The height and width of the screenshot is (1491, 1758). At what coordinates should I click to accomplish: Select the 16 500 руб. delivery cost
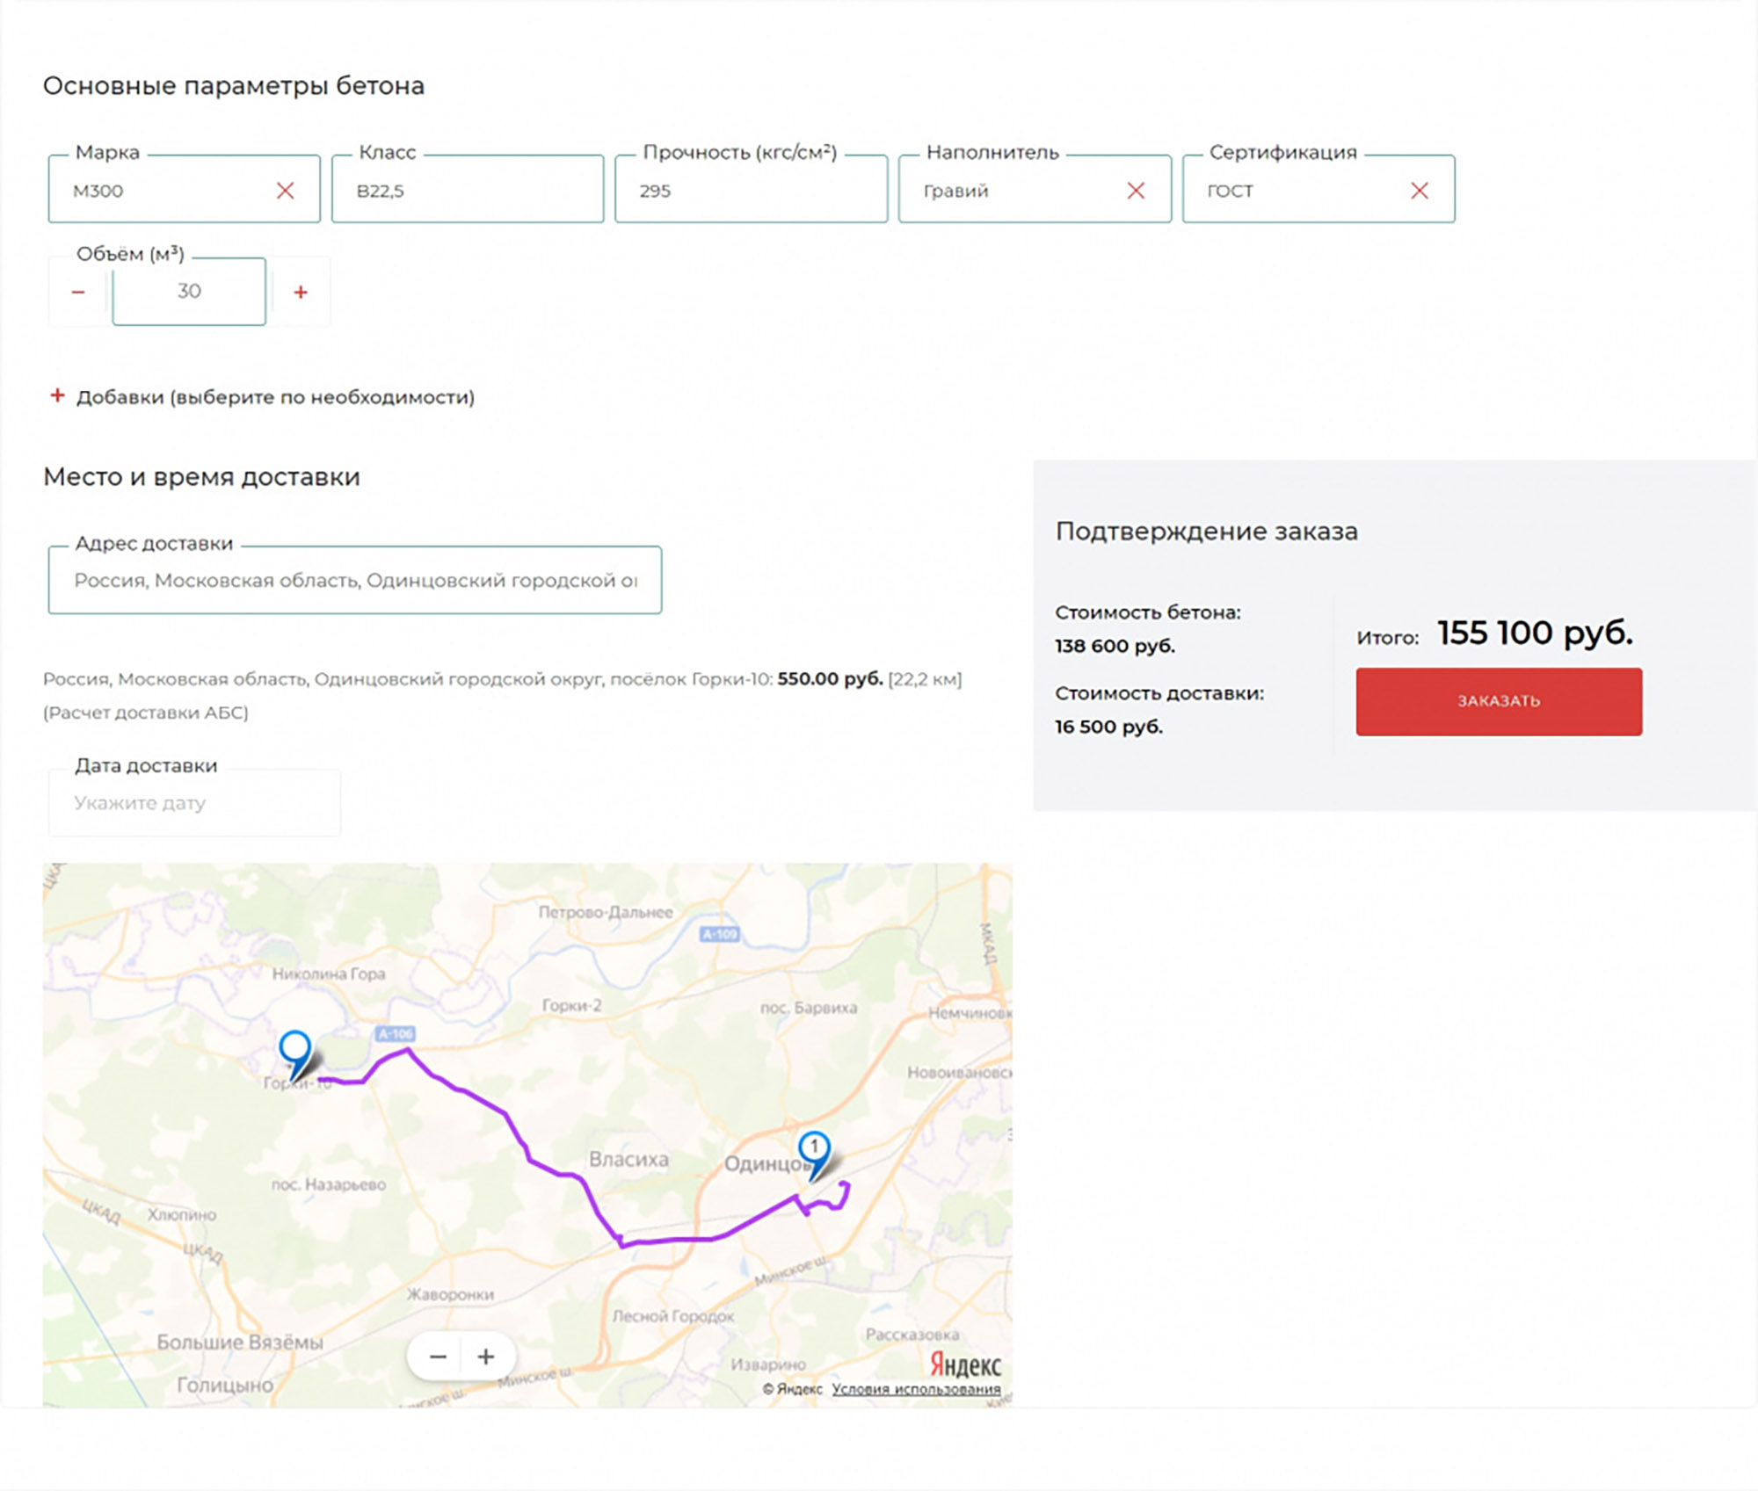coord(1108,727)
